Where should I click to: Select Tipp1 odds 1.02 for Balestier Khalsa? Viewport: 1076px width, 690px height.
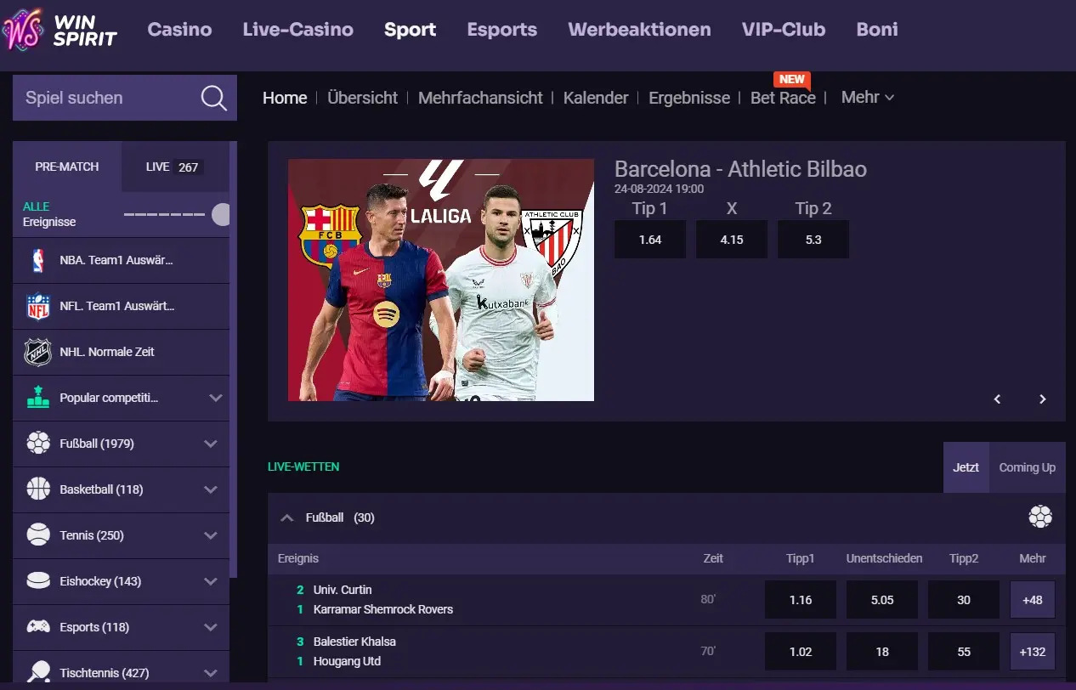[801, 652]
